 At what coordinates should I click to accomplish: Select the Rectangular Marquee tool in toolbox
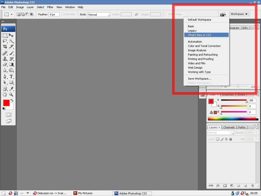[x=5, y=35]
